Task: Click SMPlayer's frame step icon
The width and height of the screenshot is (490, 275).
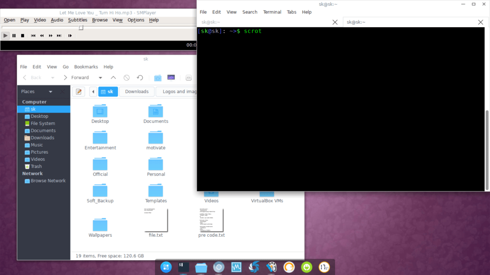Action: 70,35
